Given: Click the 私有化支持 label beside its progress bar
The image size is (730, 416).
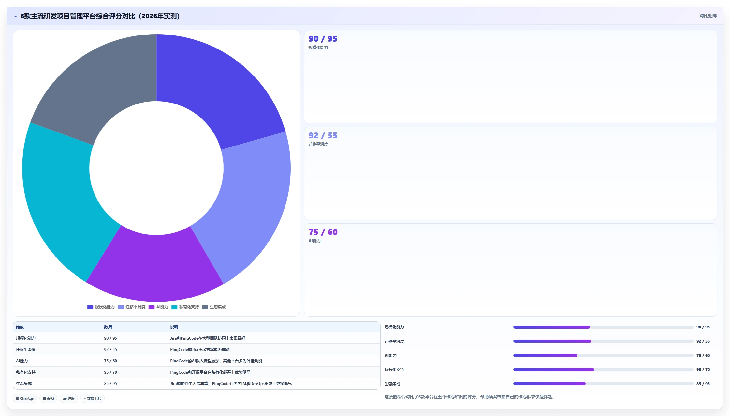Looking at the screenshot, I should click(x=394, y=370).
